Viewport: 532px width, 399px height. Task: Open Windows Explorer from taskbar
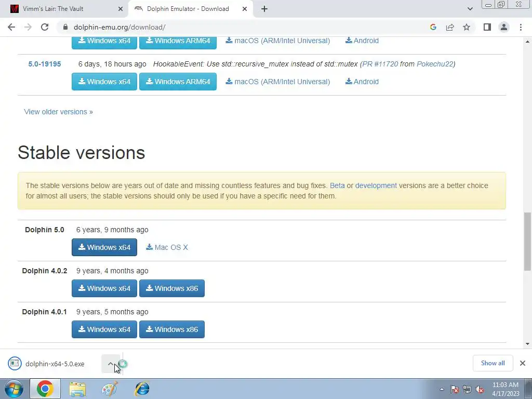pyautogui.click(x=77, y=389)
